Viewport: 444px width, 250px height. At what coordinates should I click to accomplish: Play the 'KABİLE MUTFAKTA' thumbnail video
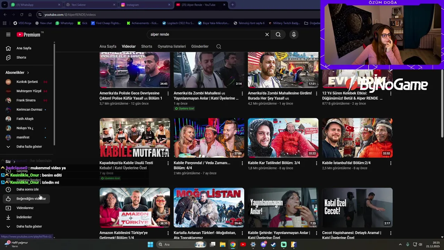coord(135,138)
